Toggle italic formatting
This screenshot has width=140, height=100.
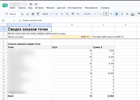pos(122,14)
